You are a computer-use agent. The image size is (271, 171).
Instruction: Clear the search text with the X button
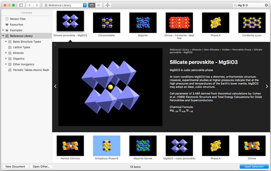point(266,5)
